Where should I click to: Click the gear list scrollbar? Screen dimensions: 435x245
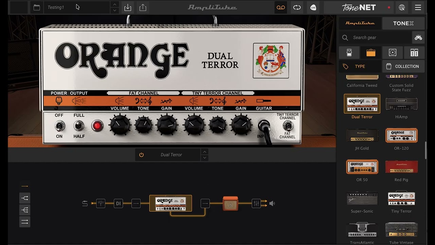click(x=426, y=151)
